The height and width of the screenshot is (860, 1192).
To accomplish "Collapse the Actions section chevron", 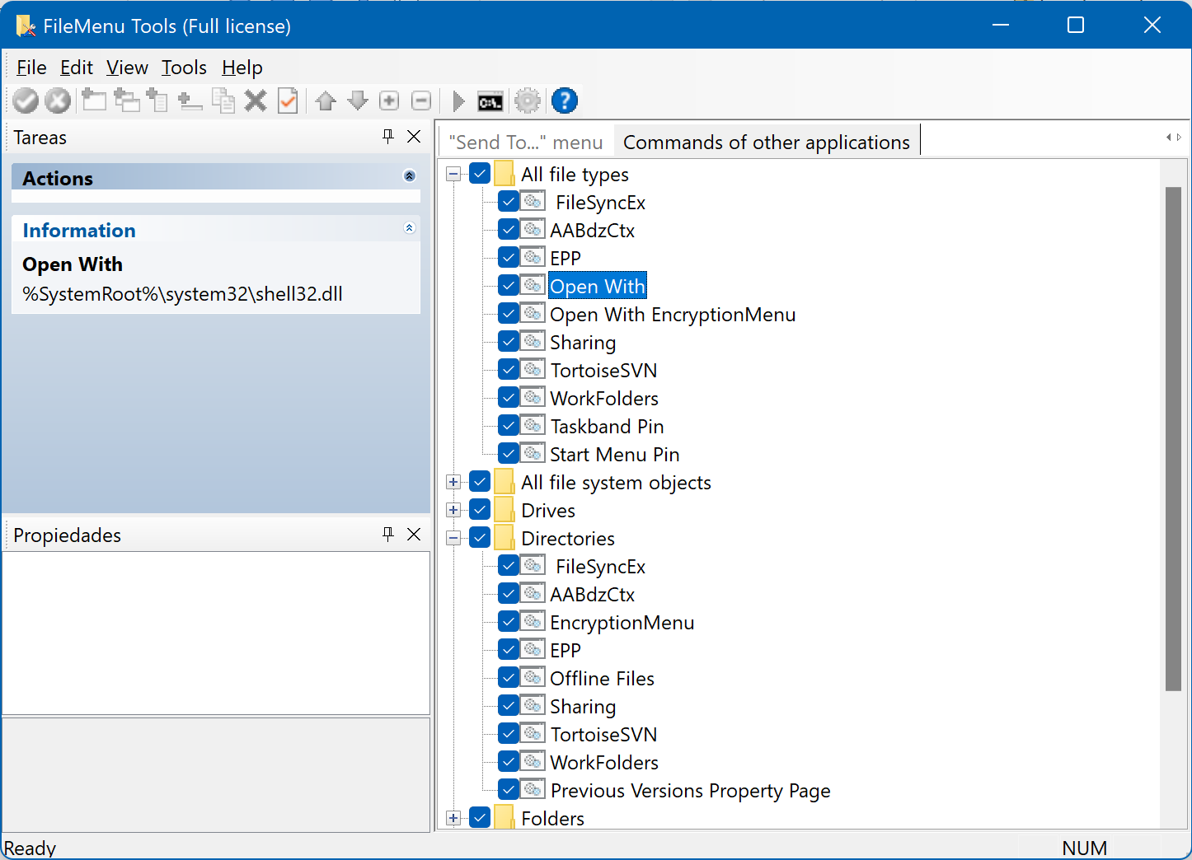I will click(x=410, y=175).
